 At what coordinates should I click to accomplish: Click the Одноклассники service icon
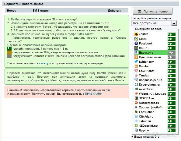pos(136,57)
